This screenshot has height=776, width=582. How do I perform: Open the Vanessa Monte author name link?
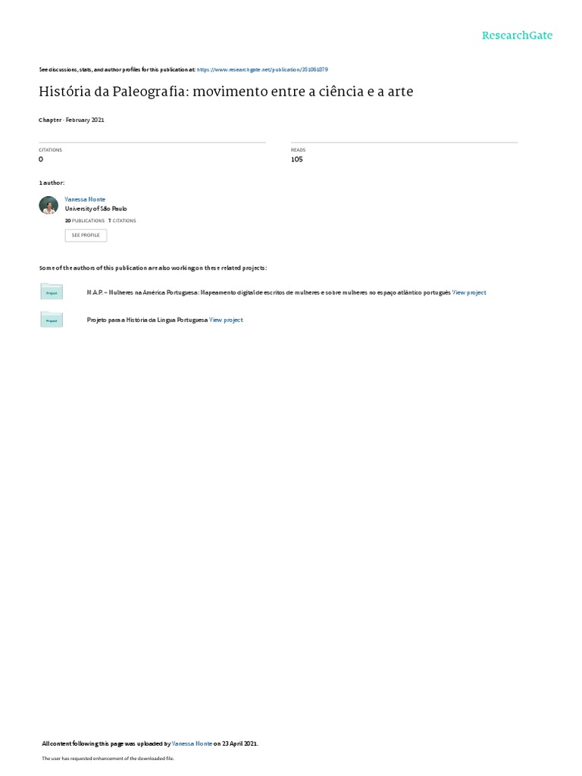point(85,199)
